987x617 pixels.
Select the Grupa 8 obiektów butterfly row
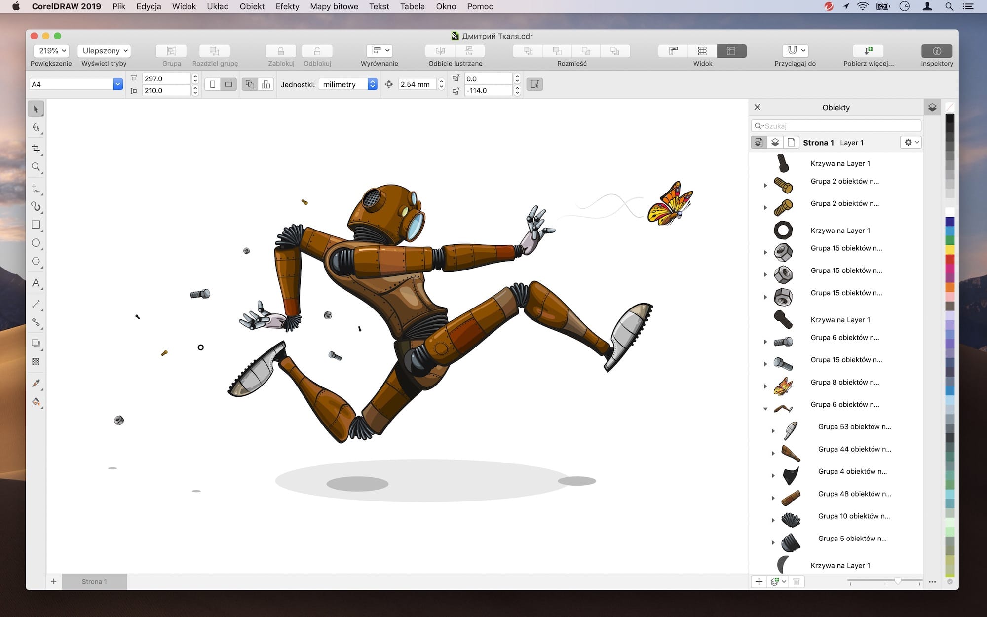tap(836, 386)
